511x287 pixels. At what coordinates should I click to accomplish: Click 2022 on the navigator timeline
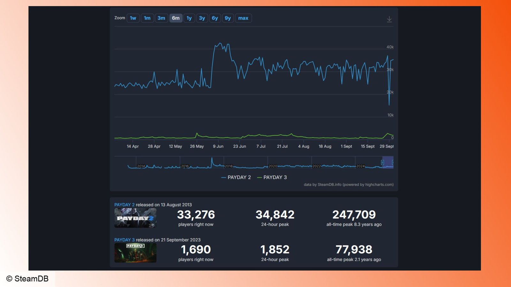point(317,166)
